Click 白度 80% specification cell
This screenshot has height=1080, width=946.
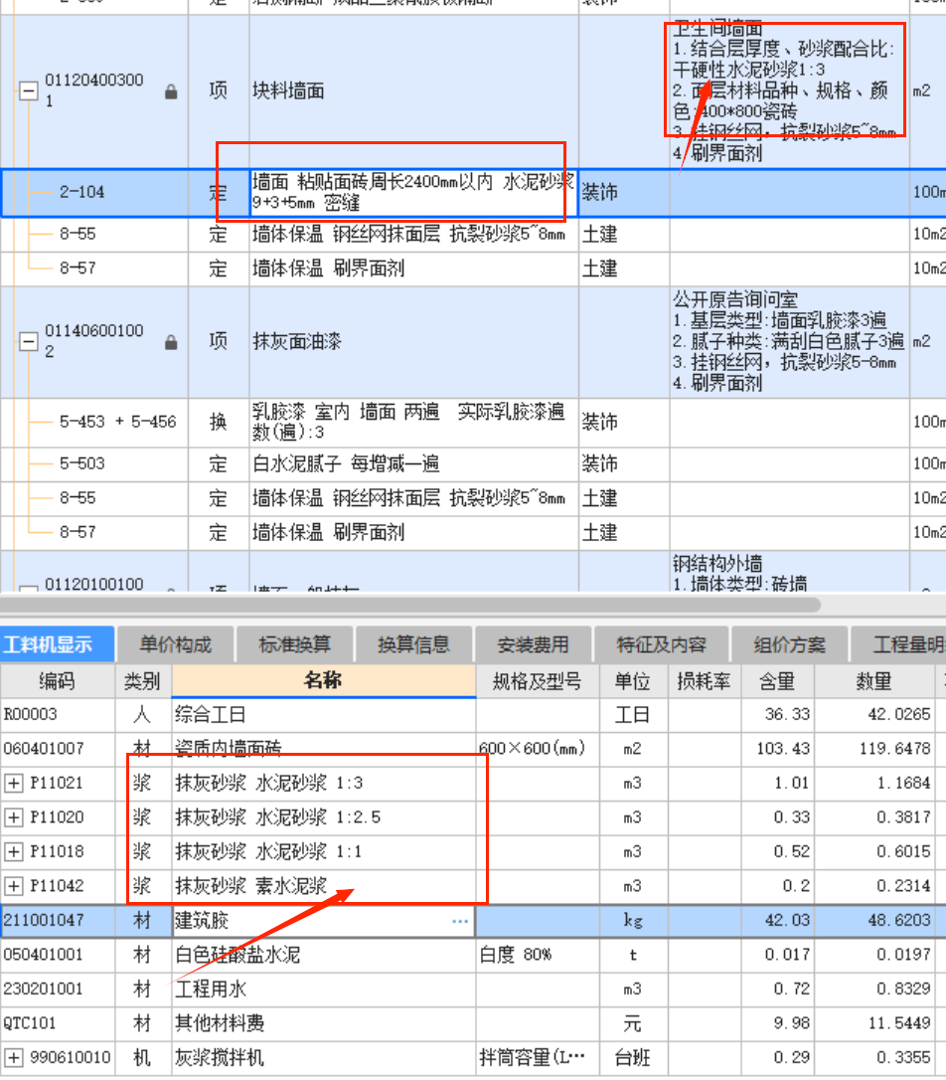click(x=538, y=956)
